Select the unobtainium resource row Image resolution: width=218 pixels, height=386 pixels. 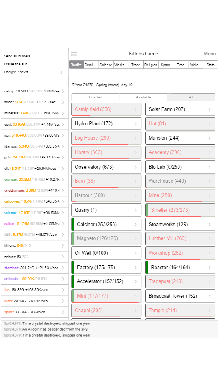pos(34,190)
